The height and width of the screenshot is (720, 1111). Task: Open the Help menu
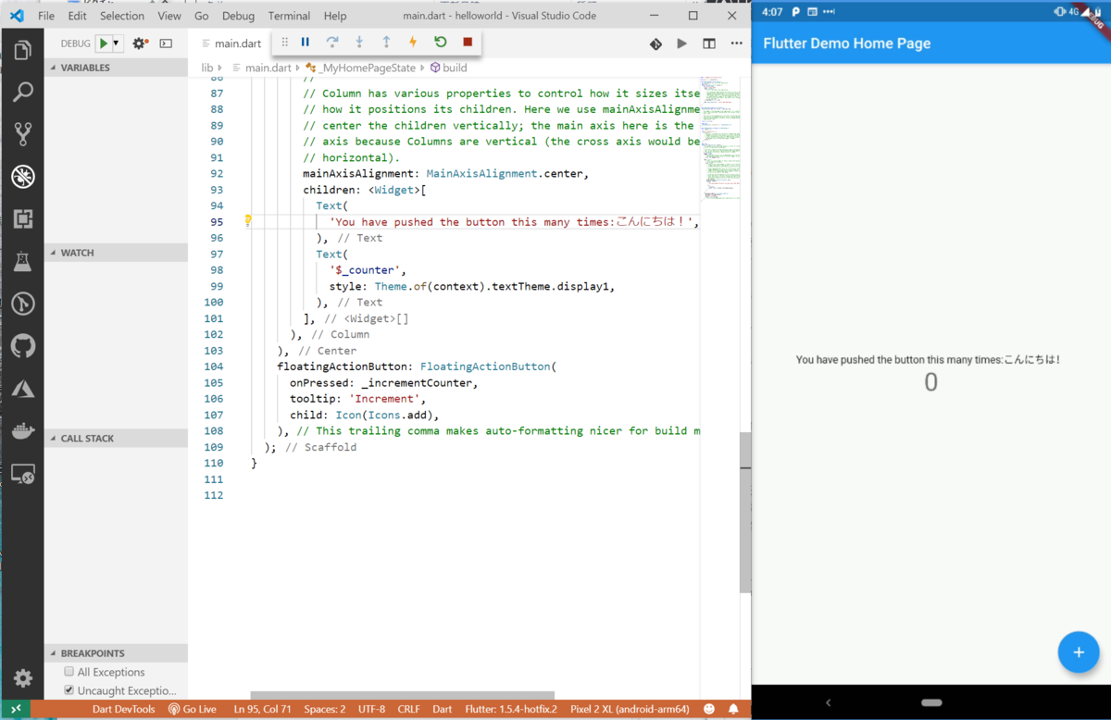point(335,16)
